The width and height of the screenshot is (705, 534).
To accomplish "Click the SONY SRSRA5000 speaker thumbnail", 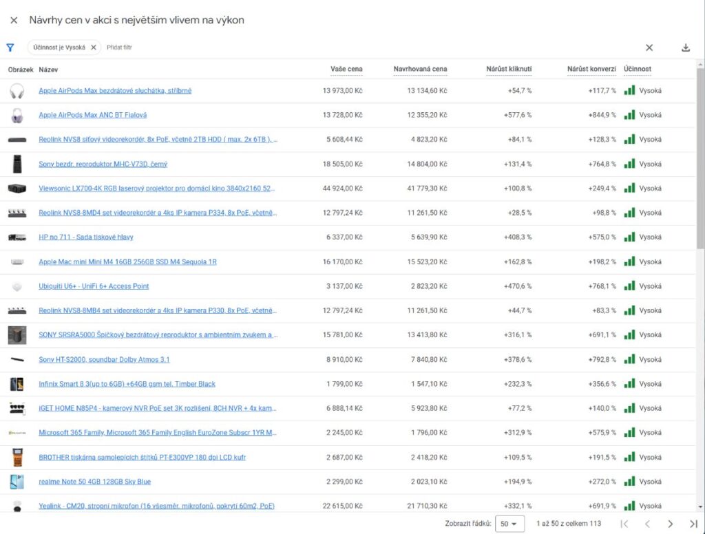I will click(x=17, y=335).
